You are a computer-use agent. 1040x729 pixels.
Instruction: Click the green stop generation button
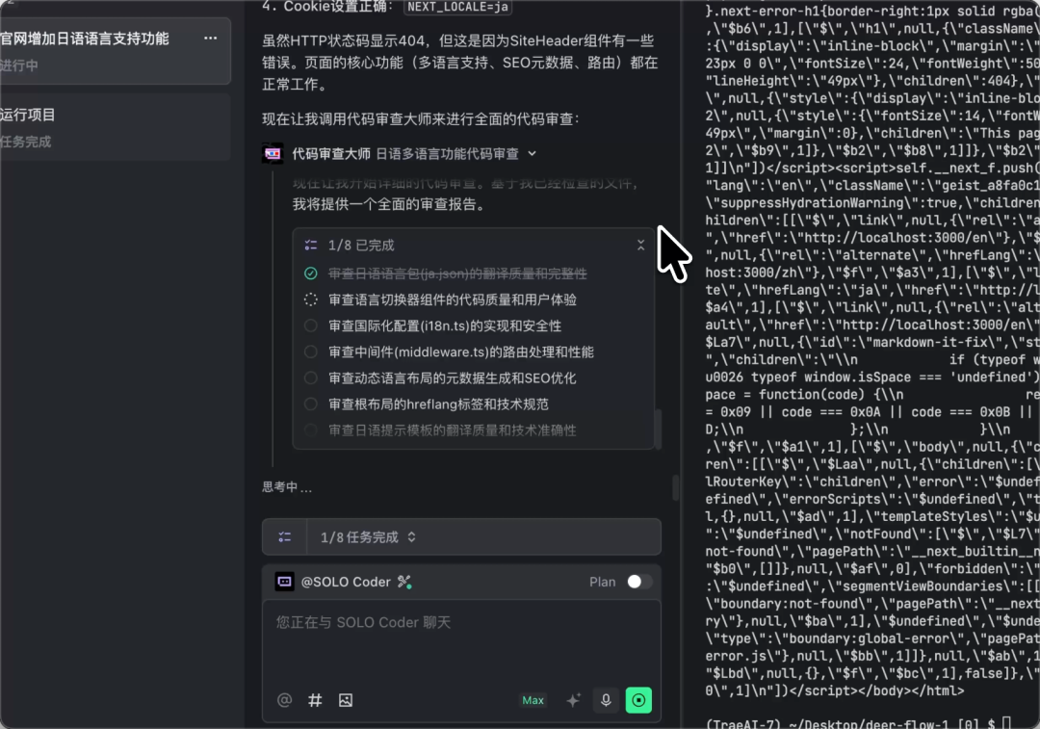(x=638, y=700)
